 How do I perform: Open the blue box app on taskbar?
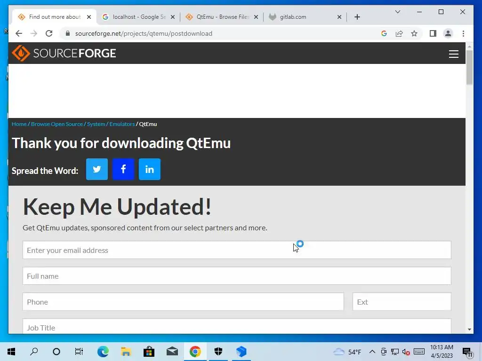click(x=241, y=352)
